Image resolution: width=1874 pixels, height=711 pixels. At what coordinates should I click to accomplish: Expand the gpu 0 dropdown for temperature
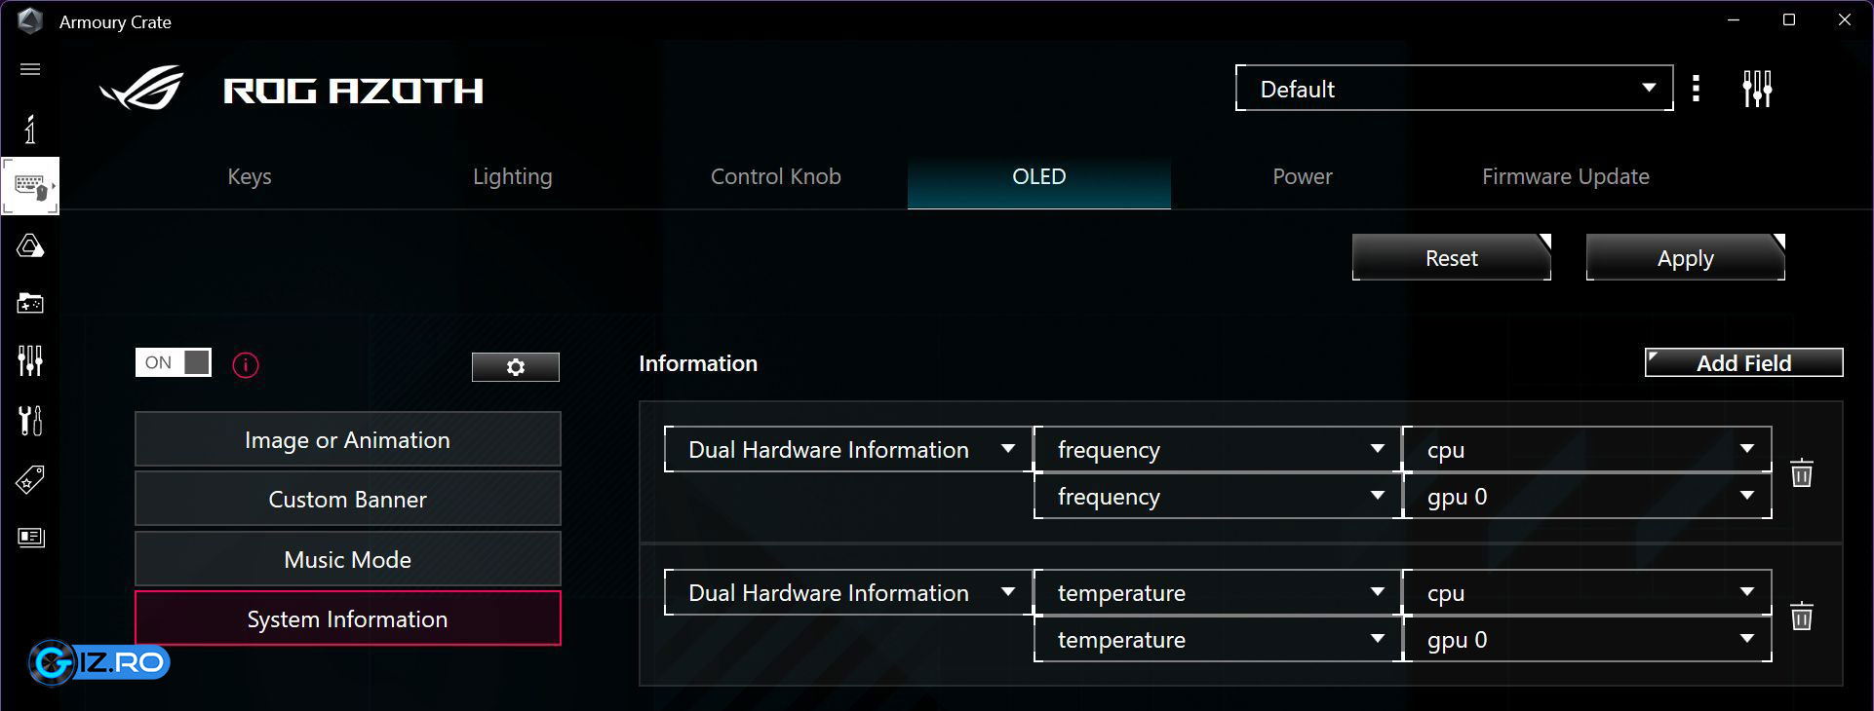1586,640
